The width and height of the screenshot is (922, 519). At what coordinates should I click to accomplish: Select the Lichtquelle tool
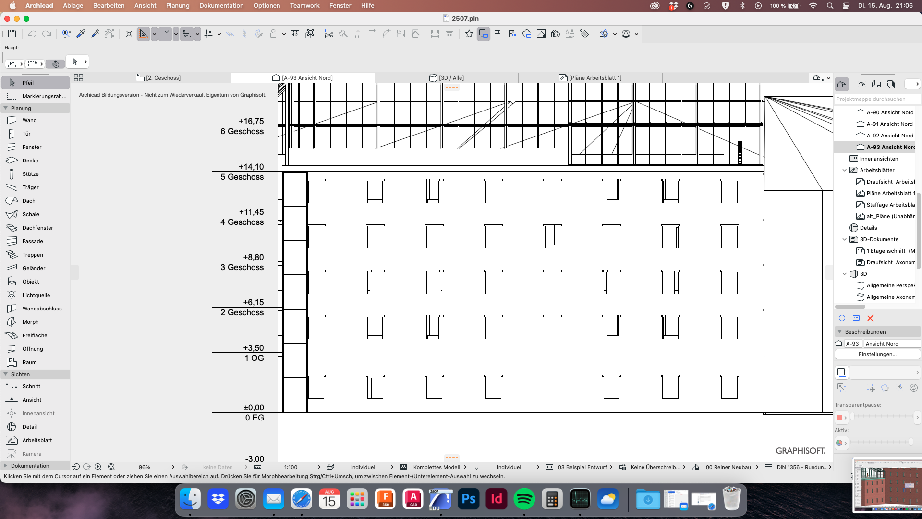pos(36,295)
